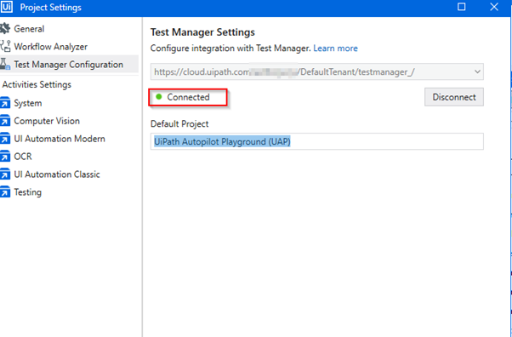The height and width of the screenshot is (337, 512).
Task: Click the Computer Vision settings icon
Action: pos(5,121)
